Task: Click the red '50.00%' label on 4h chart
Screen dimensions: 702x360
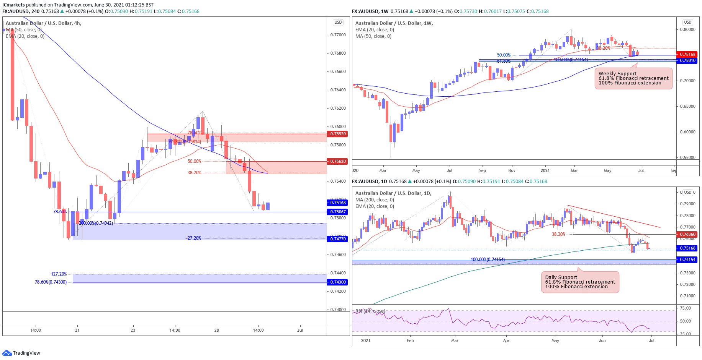Action: (x=194, y=161)
